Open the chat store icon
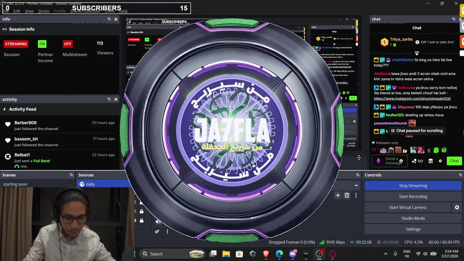The height and width of the screenshot is (261, 464). pyautogui.click(x=430, y=161)
